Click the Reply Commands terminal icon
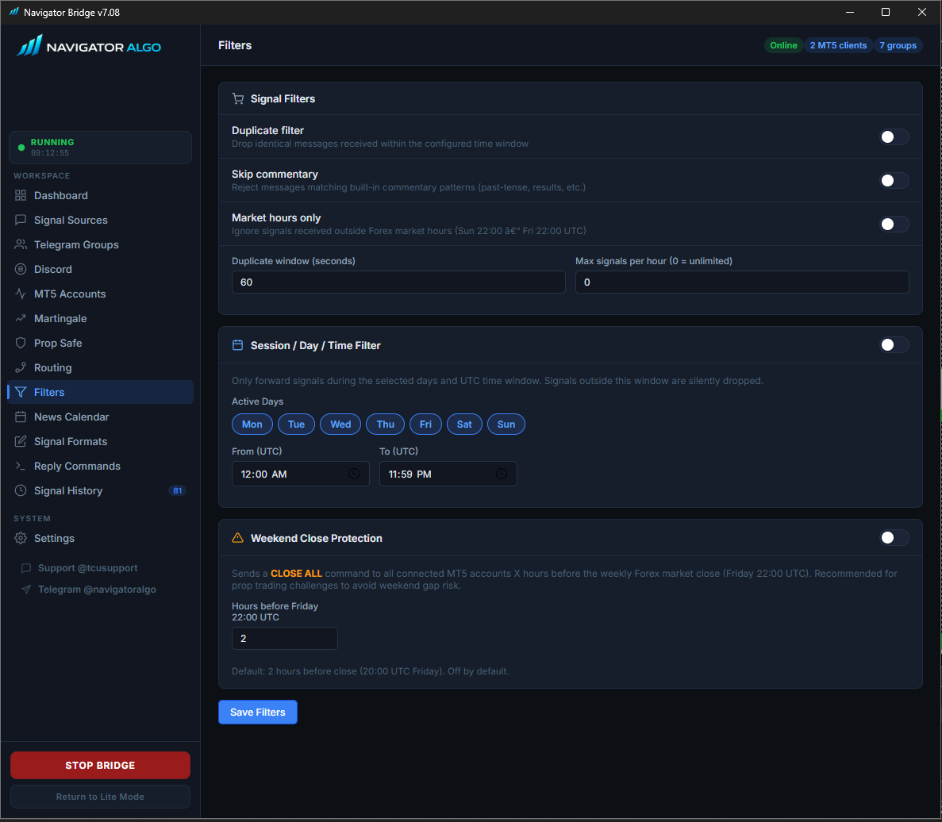 [x=21, y=467]
